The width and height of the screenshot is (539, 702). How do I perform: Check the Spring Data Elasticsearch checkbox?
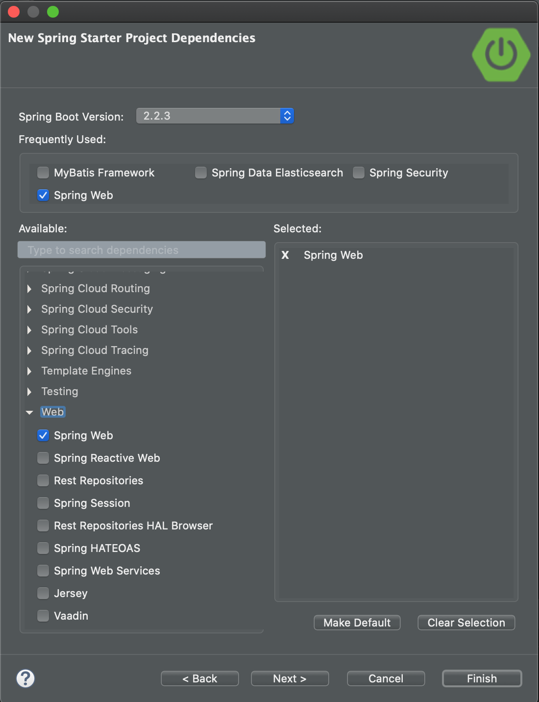[201, 173]
